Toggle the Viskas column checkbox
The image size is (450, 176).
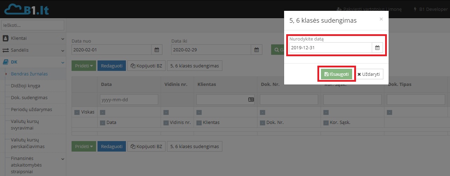pyautogui.click(x=77, y=112)
